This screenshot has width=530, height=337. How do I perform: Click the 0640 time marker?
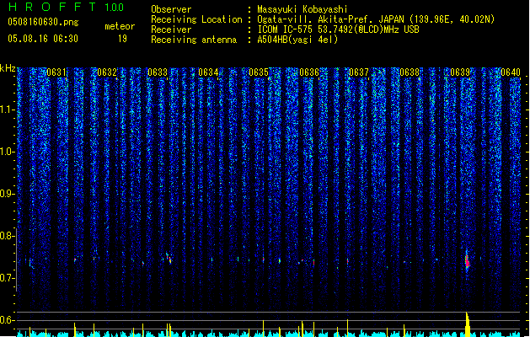pos(511,72)
